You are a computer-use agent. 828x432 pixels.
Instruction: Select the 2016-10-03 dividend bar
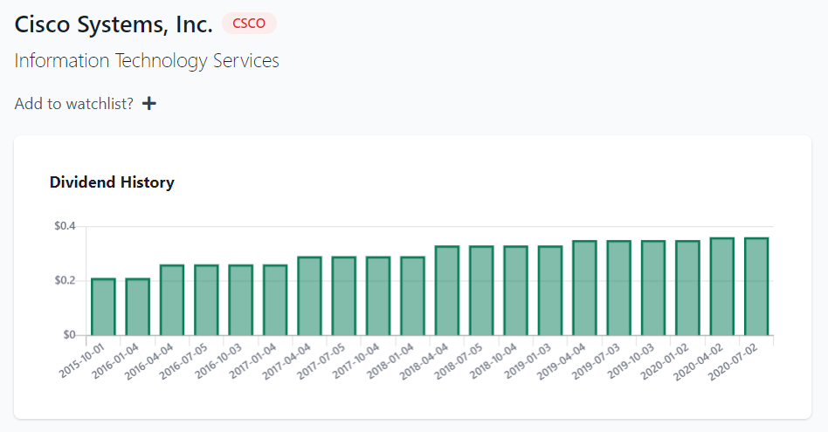(241, 300)
